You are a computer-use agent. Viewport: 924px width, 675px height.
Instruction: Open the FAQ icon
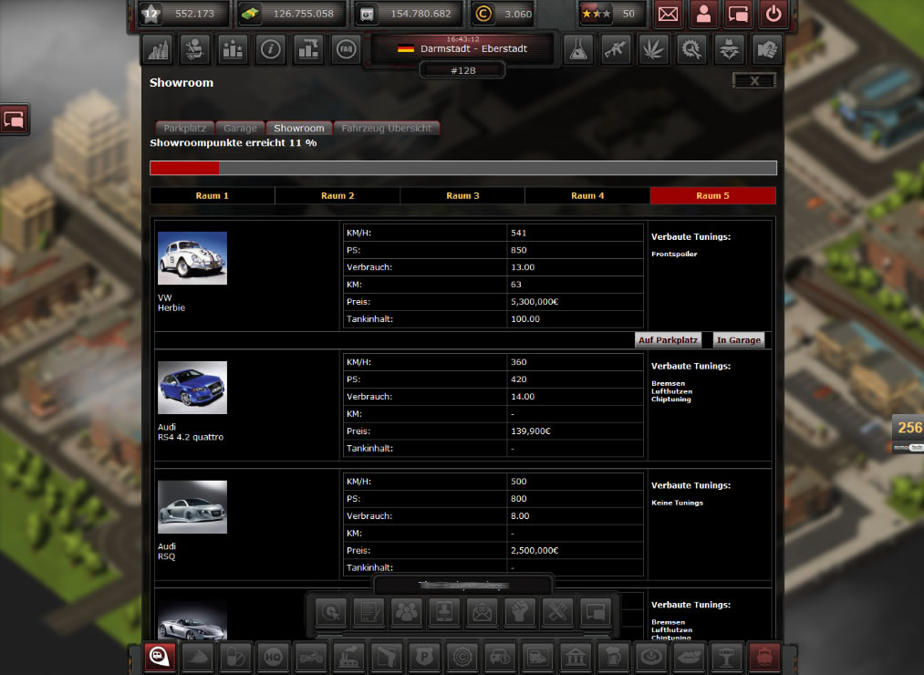pyautogui.click(x=345, y=49)
